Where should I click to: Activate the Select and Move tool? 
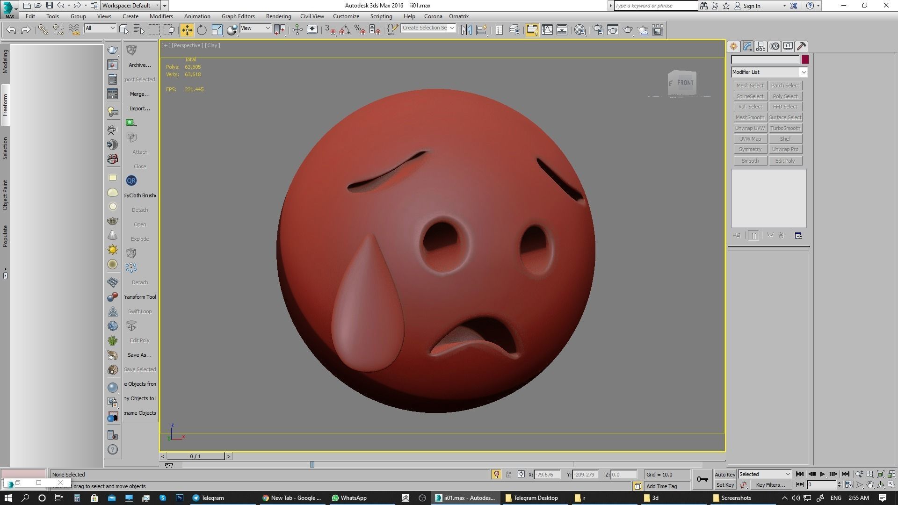tap(187, 30)
